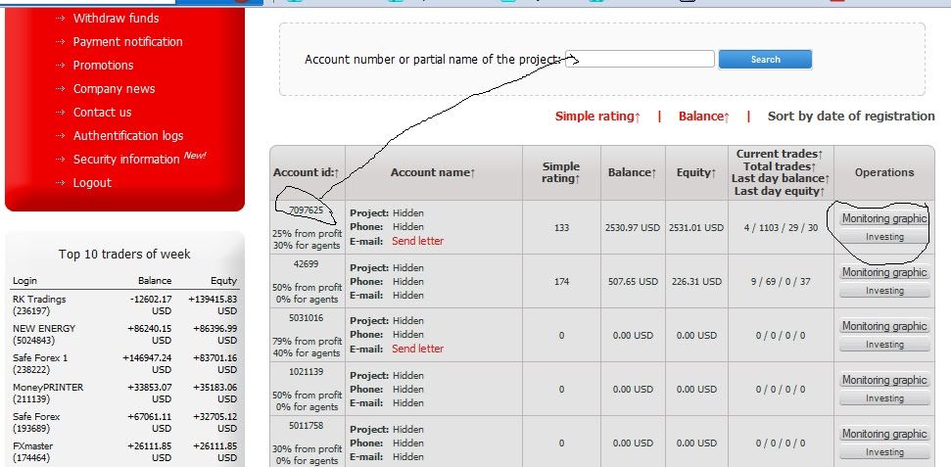The width and height of the screenshot is (951, 467).
Task: Click simple rating value 133
Action: pyautogui.click(x=561, y=228)
